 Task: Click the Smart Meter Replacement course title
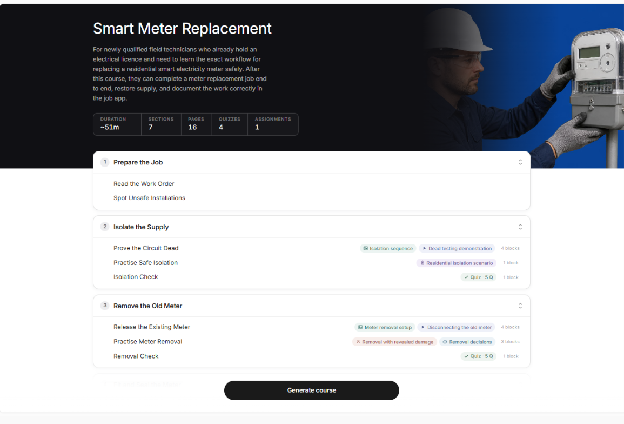(x=182, y=29)
